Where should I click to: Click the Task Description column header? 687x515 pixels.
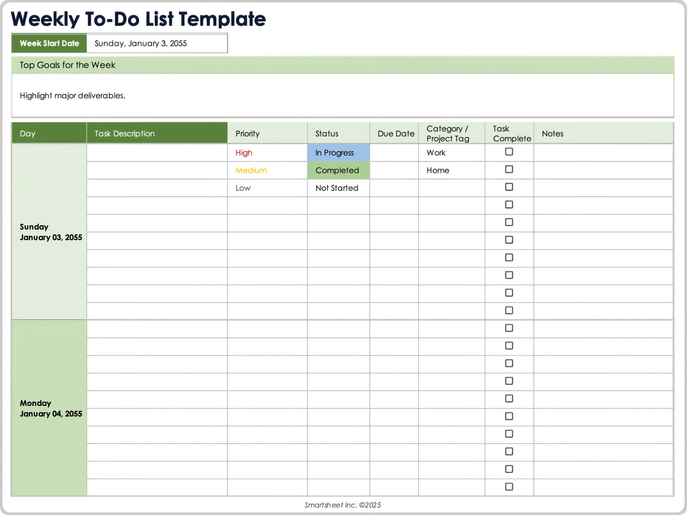pos(125,133)
